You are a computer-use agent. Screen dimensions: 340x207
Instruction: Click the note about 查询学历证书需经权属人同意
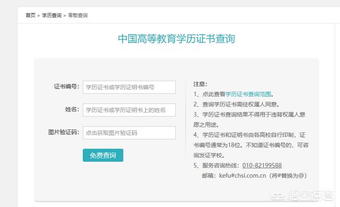pos(236,105)
